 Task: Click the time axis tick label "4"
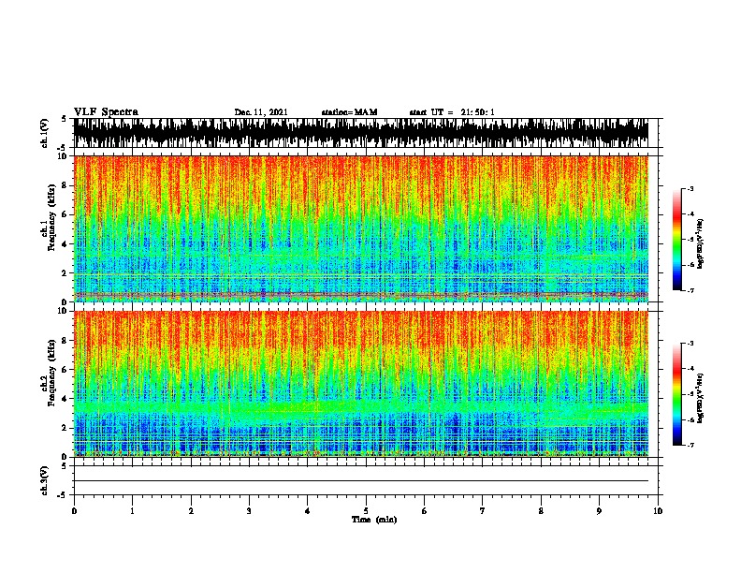308,510
